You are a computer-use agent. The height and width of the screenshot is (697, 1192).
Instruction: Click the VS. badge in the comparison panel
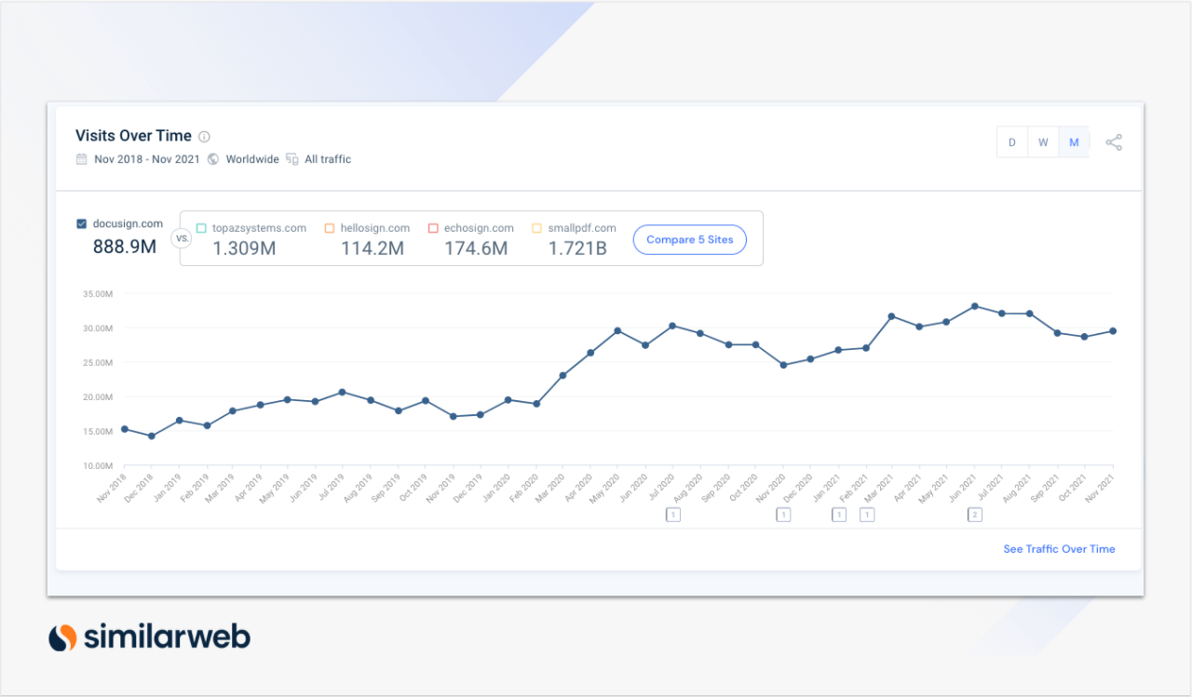(182, 238)
